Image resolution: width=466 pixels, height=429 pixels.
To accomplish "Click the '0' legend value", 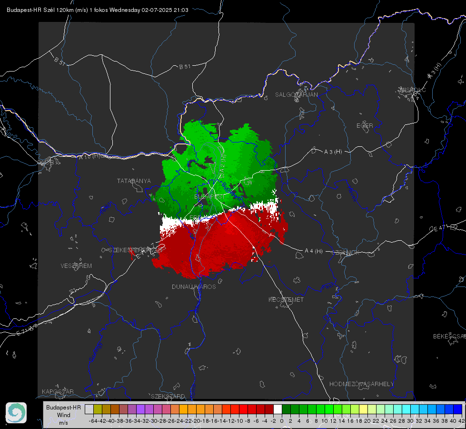I will [x=282, y=421].
